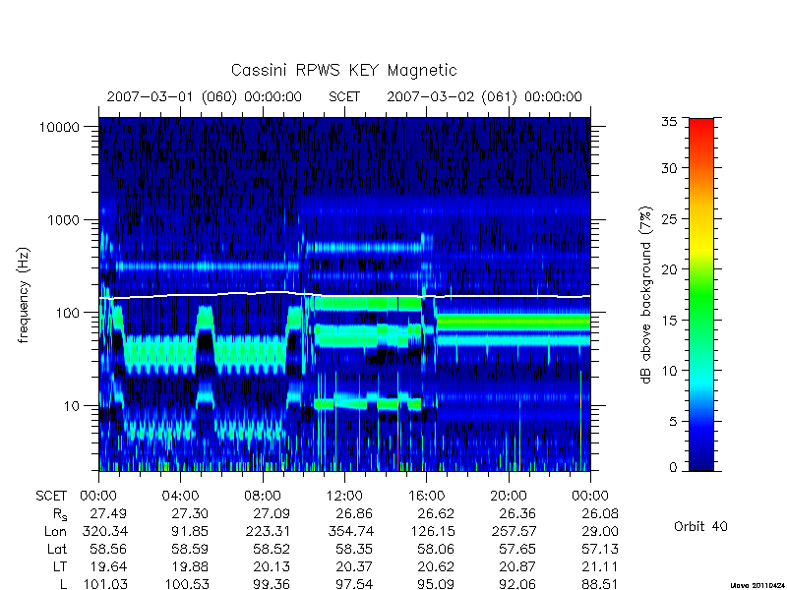Image resolution: width=787 pixels, height=590 pixels.
Task: Click the 'dB above background (7%)' colorbar label
Action: coord(646,295)
